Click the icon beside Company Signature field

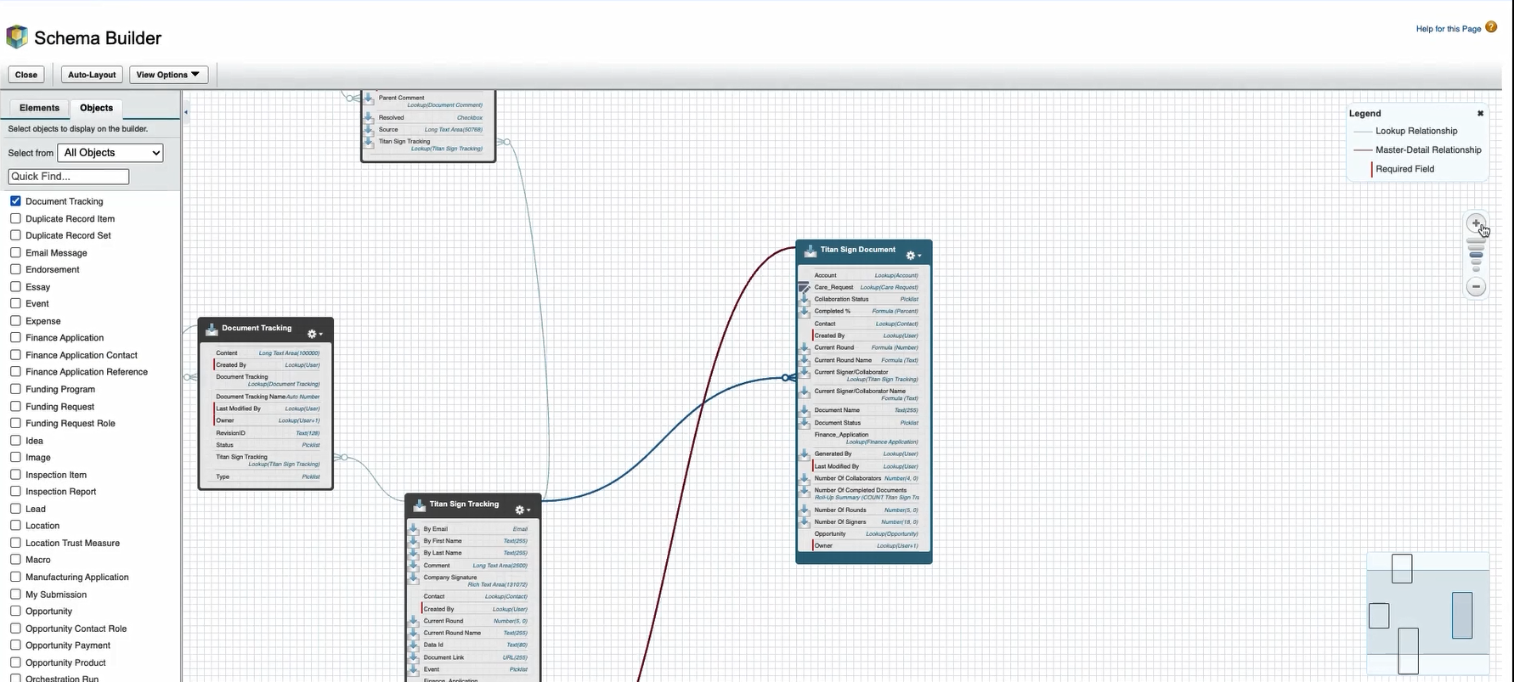[x=414, y=579]
